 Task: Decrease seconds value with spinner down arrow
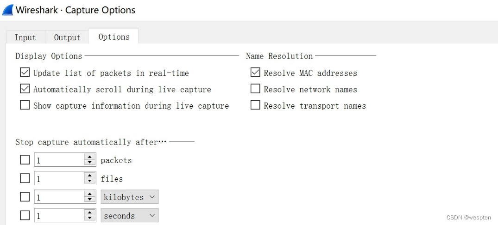[x=90, y=219]
